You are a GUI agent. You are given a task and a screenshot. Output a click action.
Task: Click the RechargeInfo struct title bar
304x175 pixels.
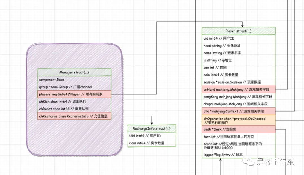[152, 128]
